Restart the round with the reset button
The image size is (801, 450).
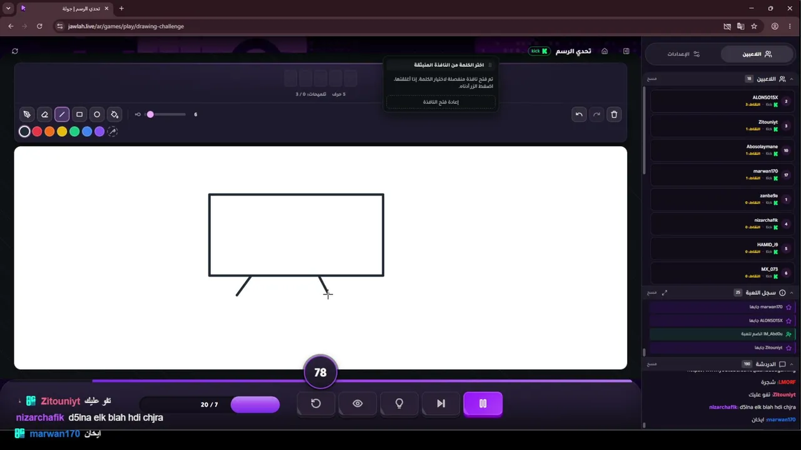[x=316, y=404]
